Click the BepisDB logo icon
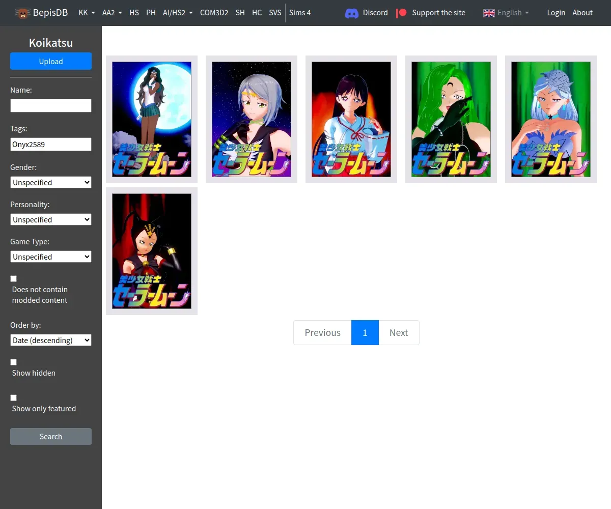The height and width of the screenshot is (509, 611). pos(22,13)
